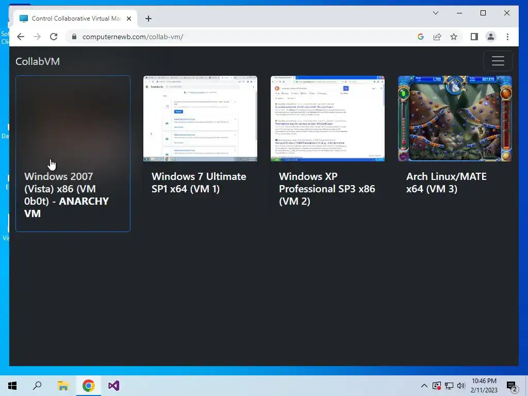Open Chrome's three-dot menu
This screenshot has height=396, width=528.
pyautogui.click(x=507, y=37)
